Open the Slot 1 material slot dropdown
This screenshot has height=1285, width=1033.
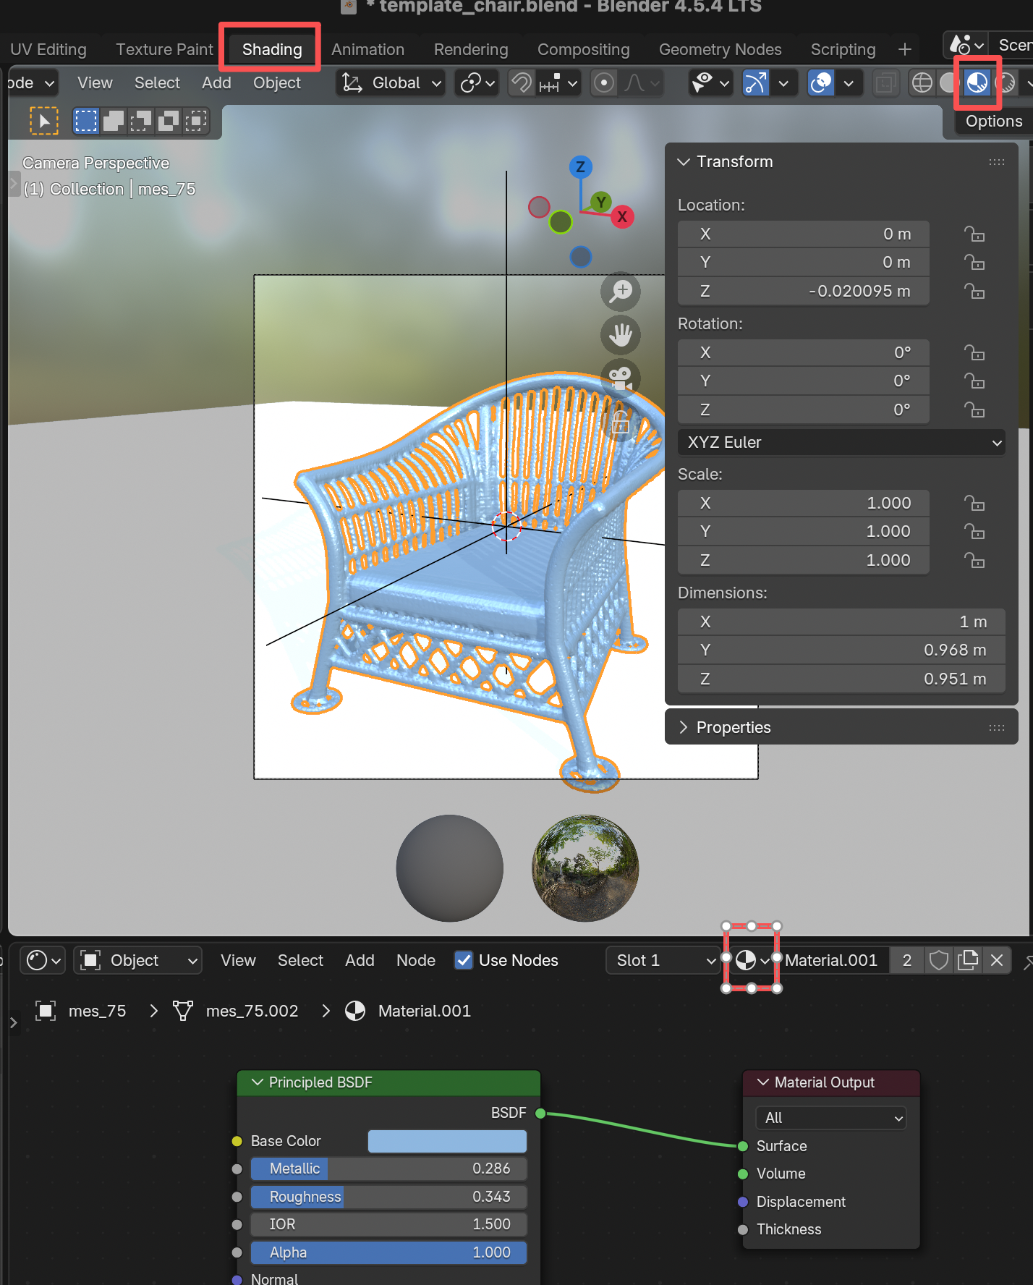pyautogui.click(x=663, y=960)
